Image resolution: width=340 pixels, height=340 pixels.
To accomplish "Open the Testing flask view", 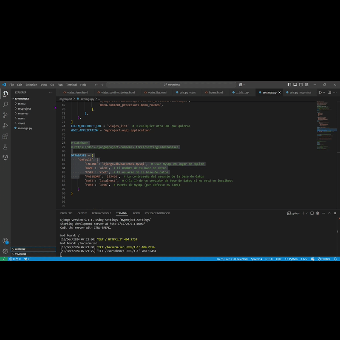I will (x=5, y=147).
